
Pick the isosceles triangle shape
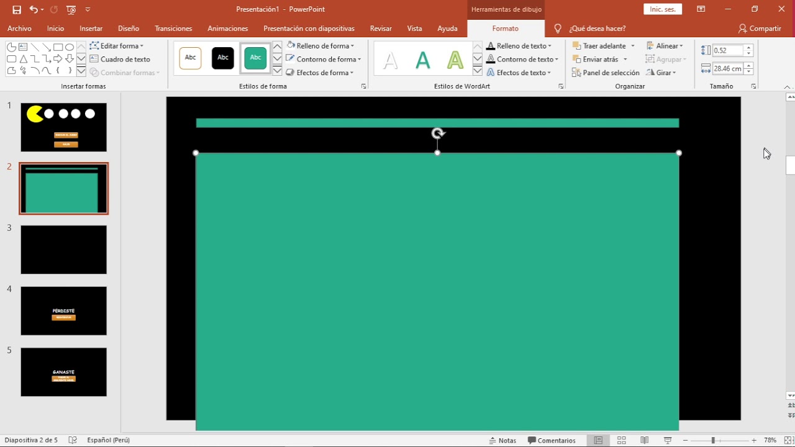(x=23, y=59)
